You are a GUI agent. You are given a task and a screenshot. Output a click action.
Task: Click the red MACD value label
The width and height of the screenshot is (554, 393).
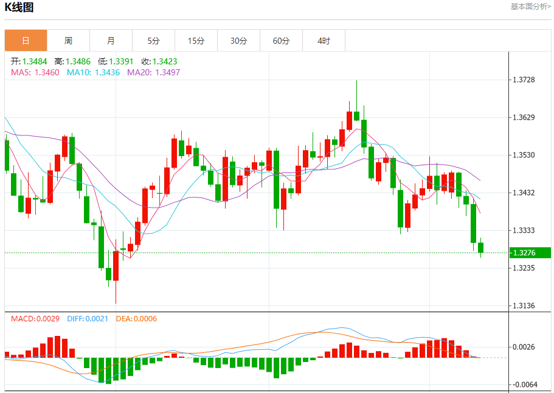point(35,319)
